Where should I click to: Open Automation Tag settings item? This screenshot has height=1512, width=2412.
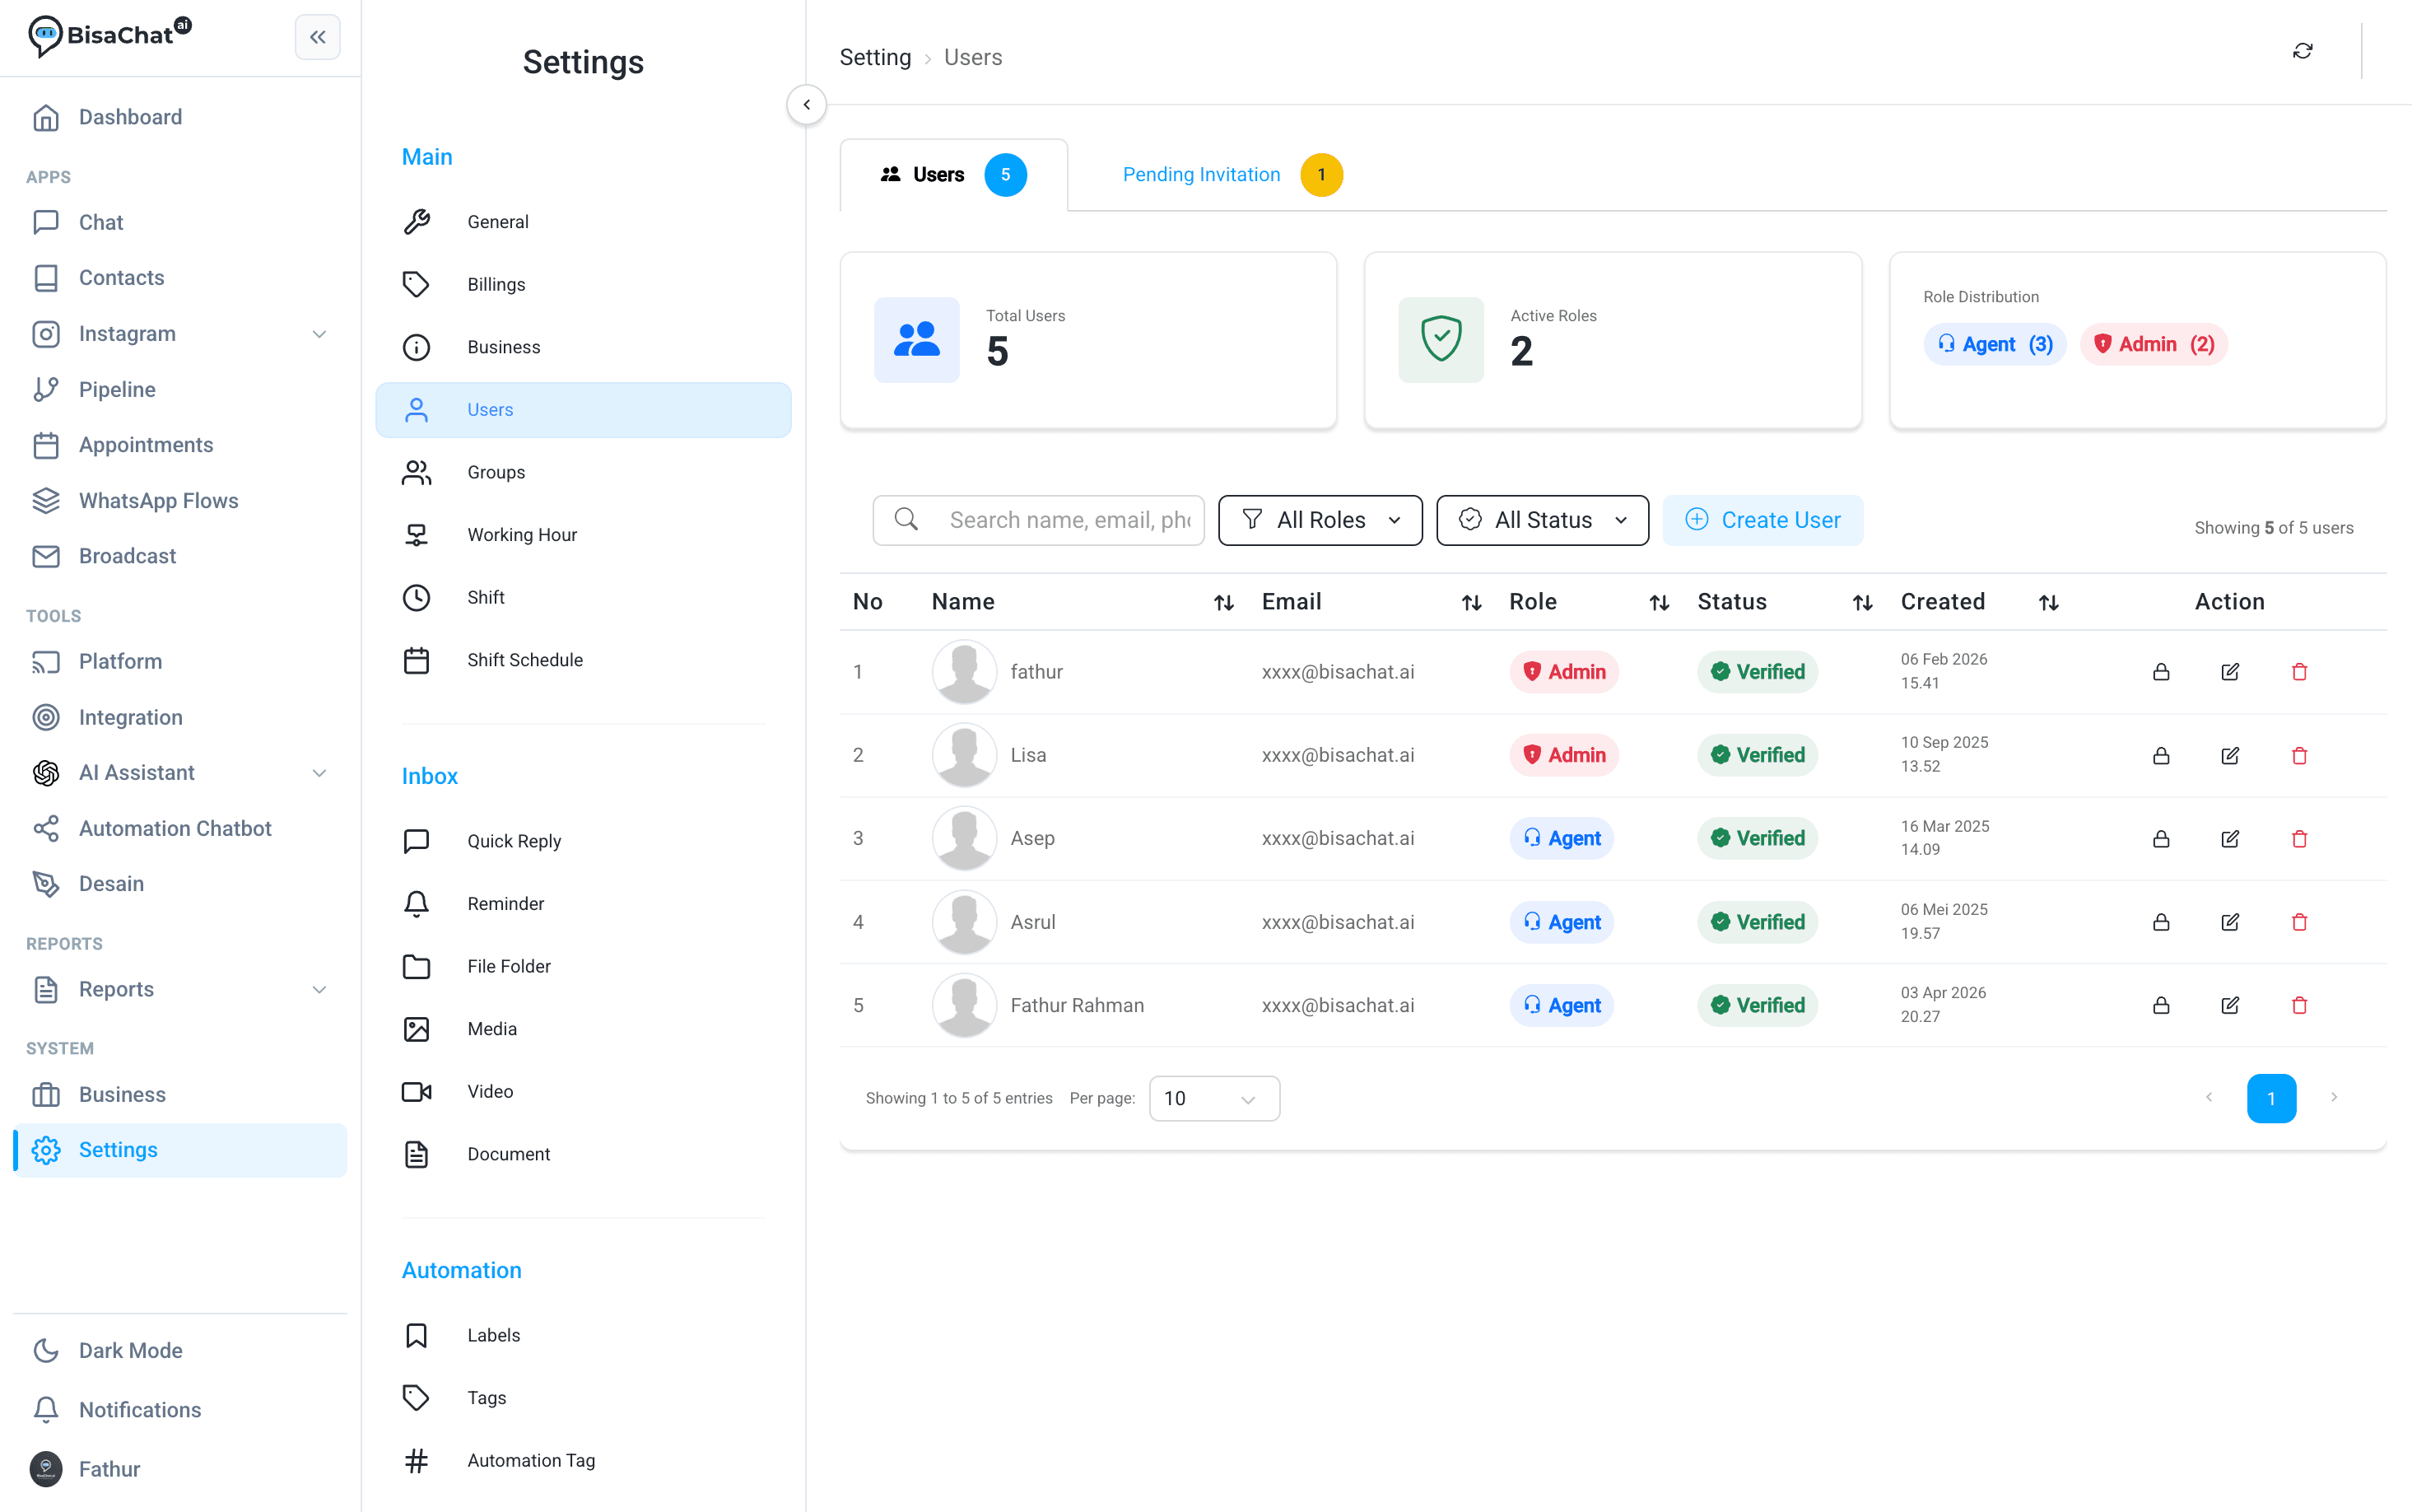coord(583,1460)
